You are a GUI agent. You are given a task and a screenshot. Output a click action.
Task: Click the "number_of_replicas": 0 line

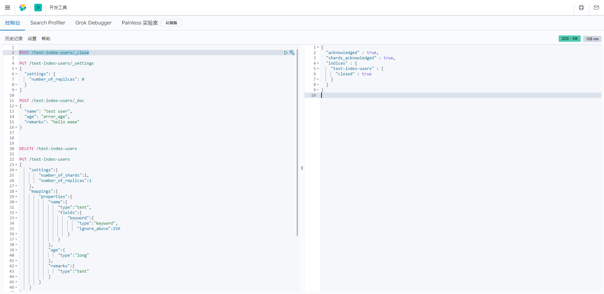pyautogui.click(x=57, y=79)
